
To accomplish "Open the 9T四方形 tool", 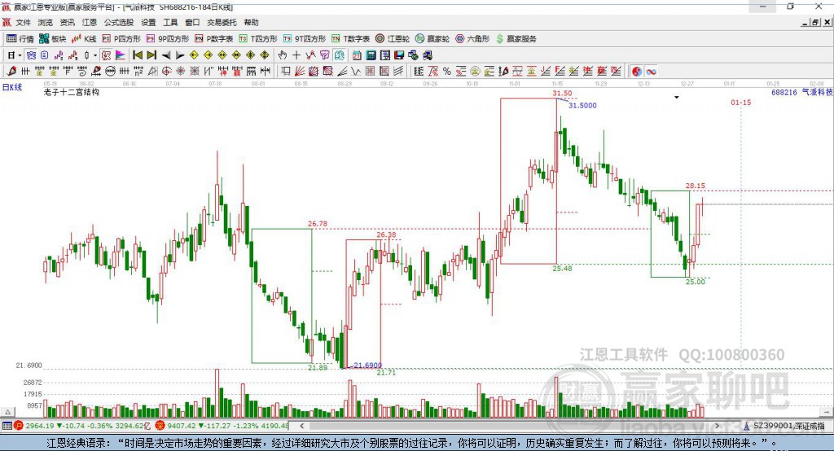I will (x=305, y=39).
